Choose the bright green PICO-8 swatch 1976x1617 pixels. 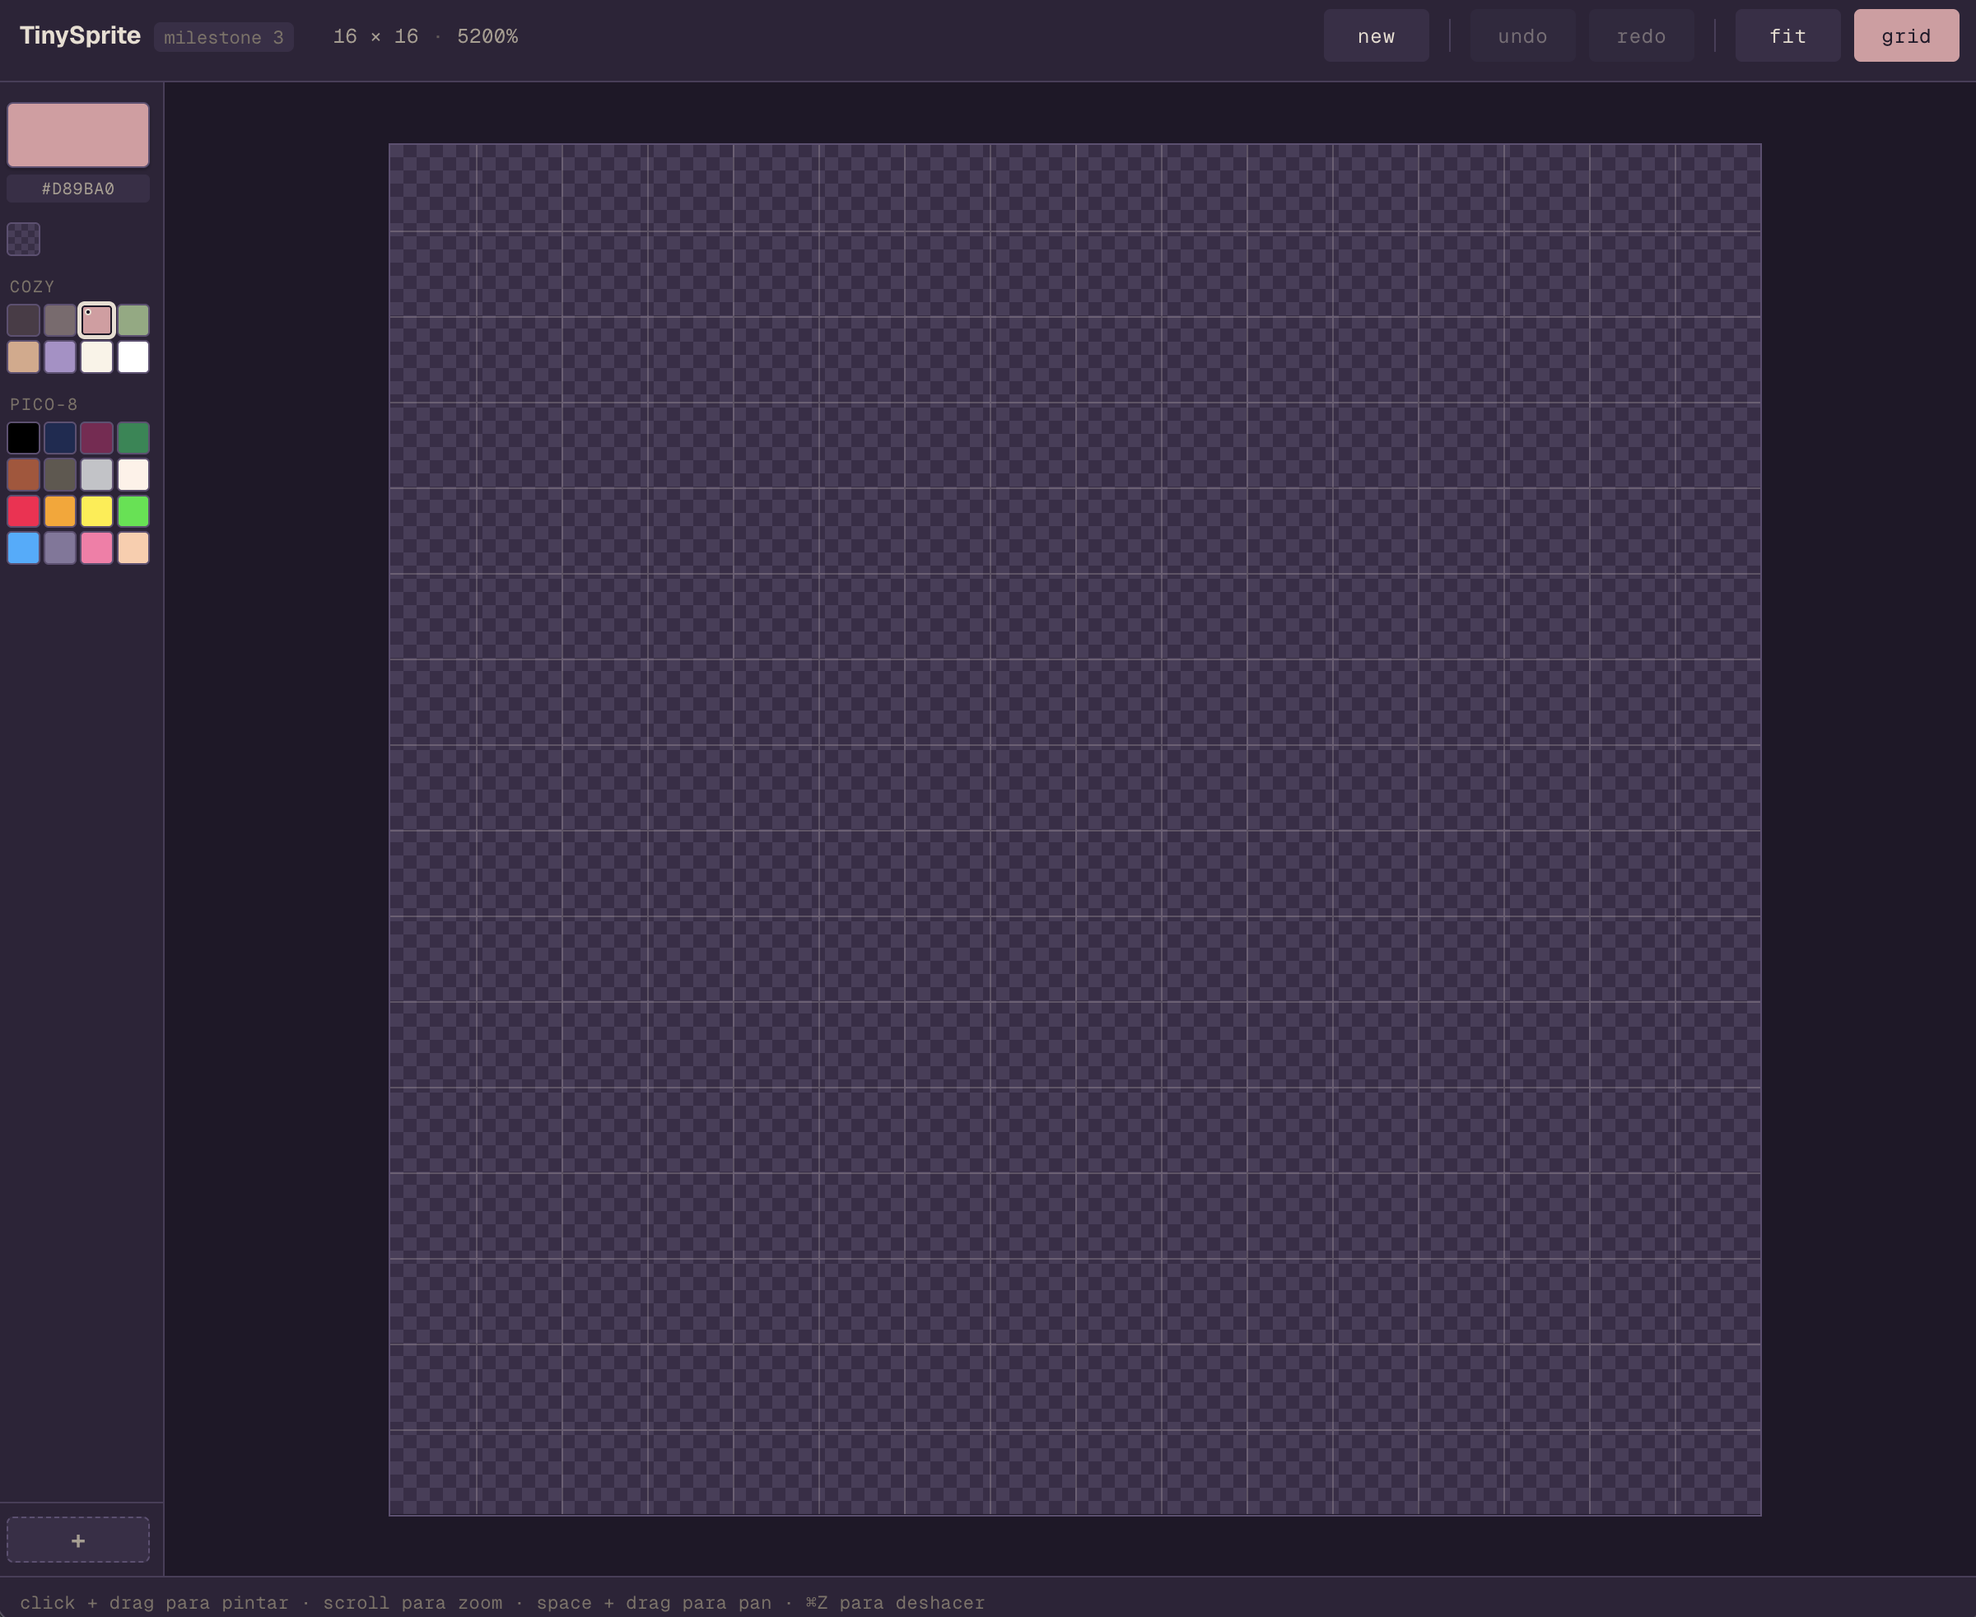133,511
